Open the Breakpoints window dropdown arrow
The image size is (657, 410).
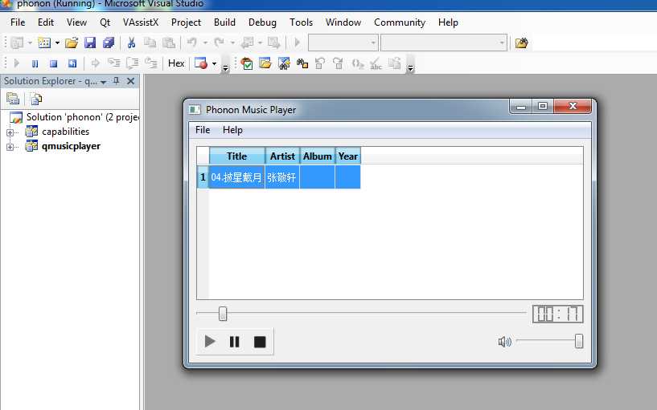click(x=214, y=63)
